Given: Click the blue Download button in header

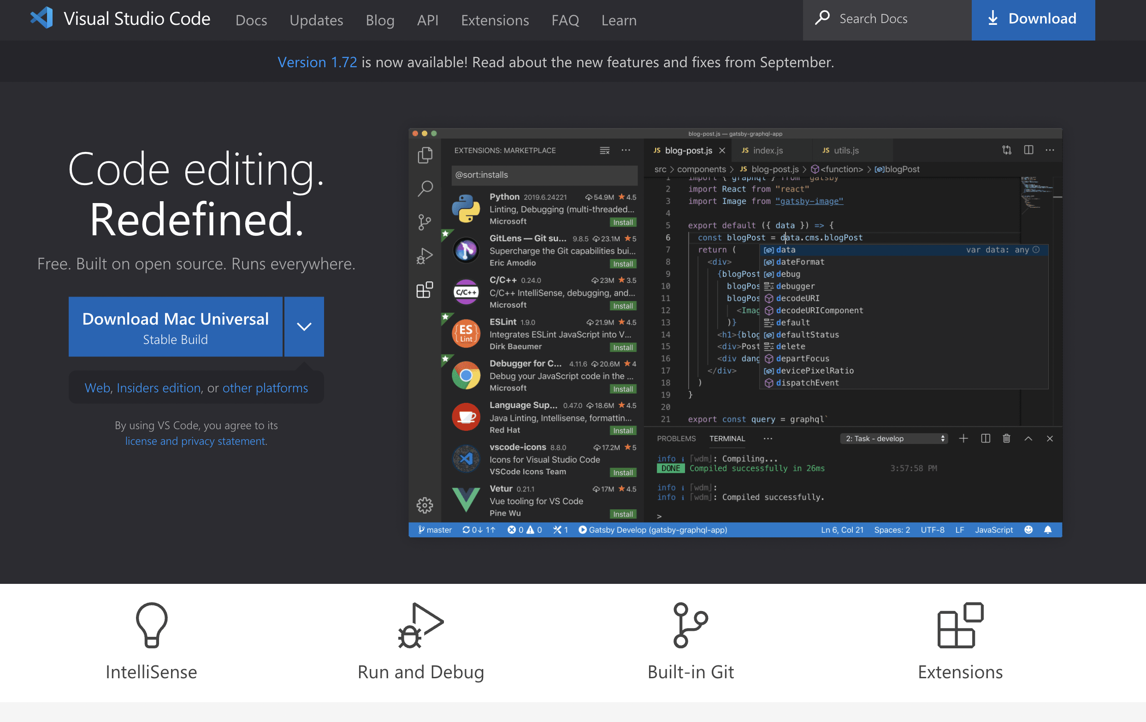Looking at the screenshot, I should click(1032, 19).
